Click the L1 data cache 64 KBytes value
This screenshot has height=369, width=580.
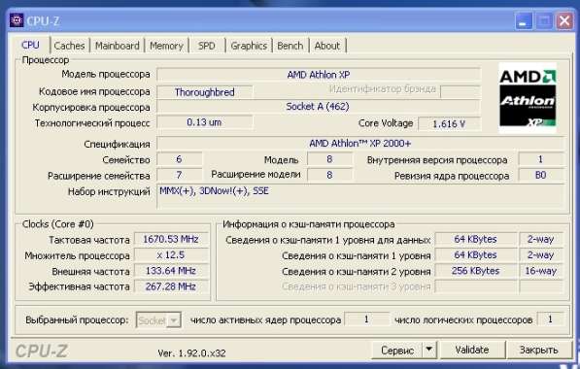(476, 239)
